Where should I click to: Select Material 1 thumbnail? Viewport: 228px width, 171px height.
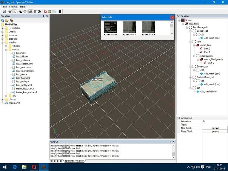(129, 27)
